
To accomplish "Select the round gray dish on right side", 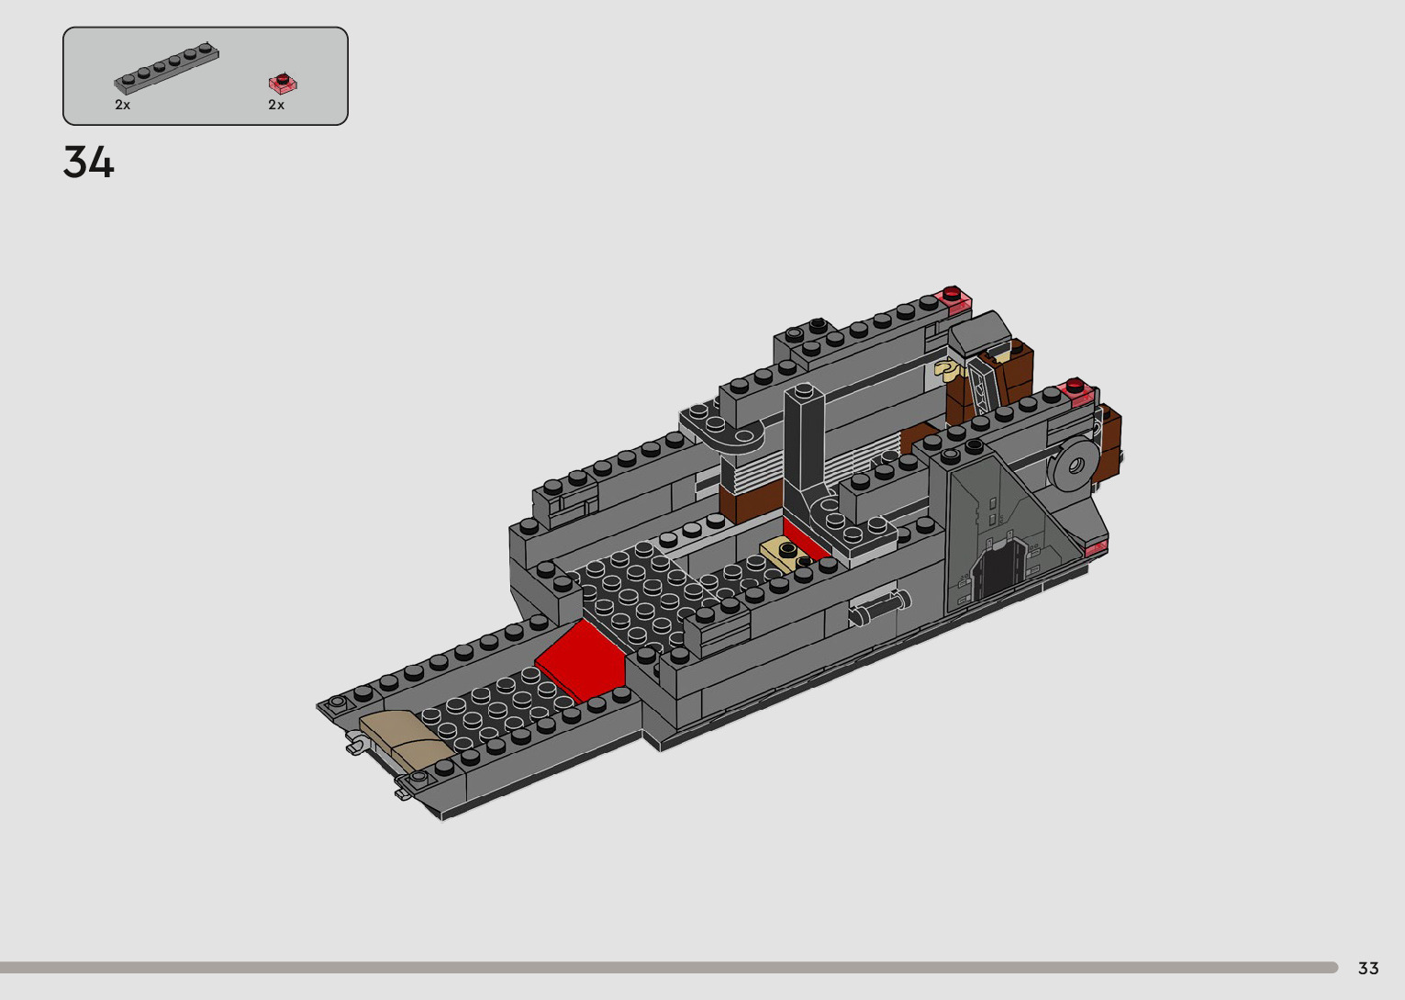I will tap(1076, 465).
